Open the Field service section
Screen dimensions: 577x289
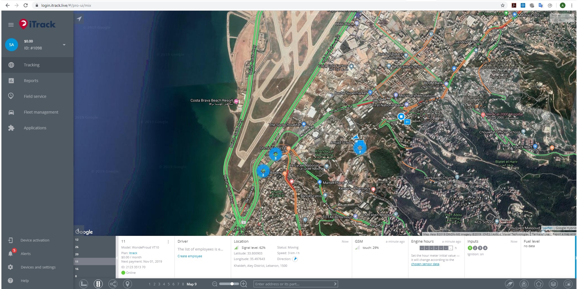point(37,96)
